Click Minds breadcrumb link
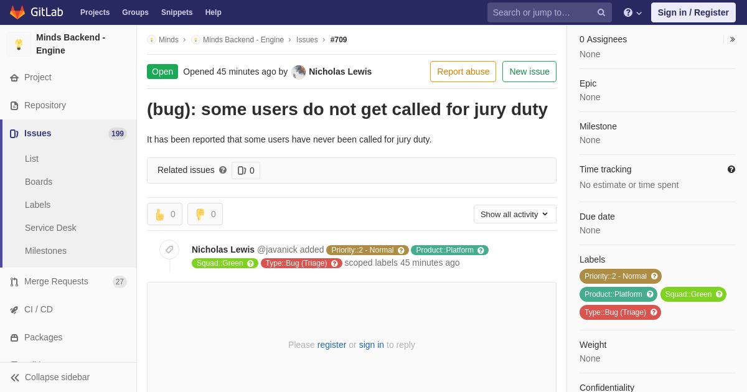The height and width of the screenshot is (392, 747). click(169, 40)
